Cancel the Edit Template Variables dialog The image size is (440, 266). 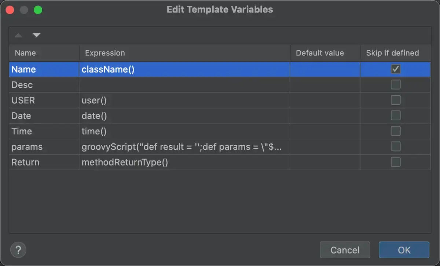[x=345, y=250]
